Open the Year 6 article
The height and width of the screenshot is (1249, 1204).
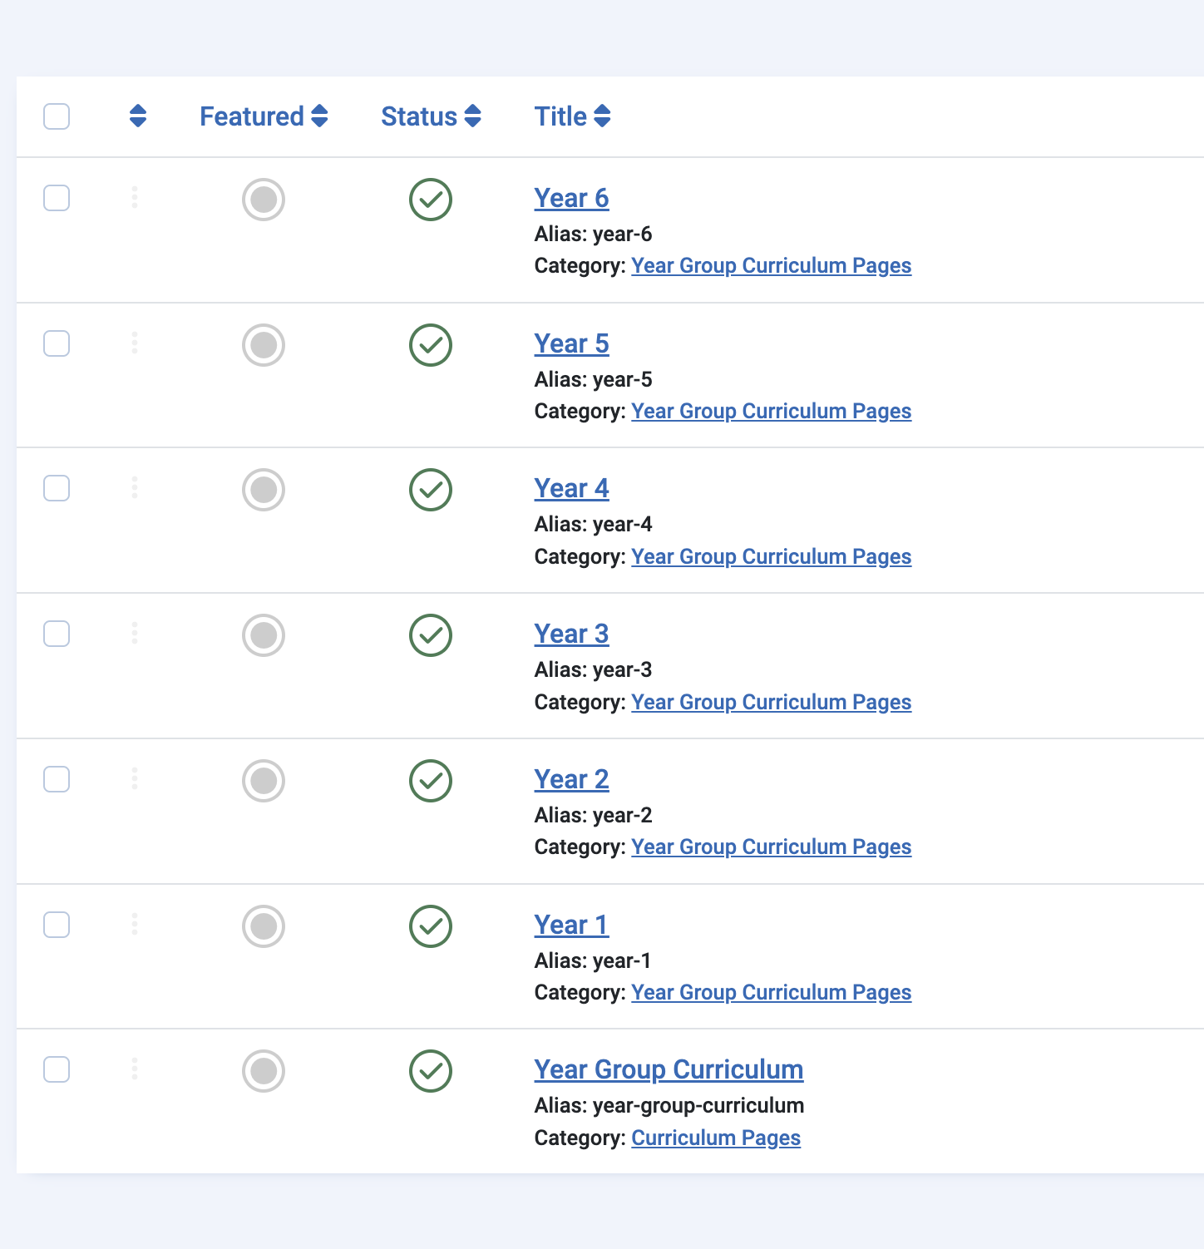point(571,199)
